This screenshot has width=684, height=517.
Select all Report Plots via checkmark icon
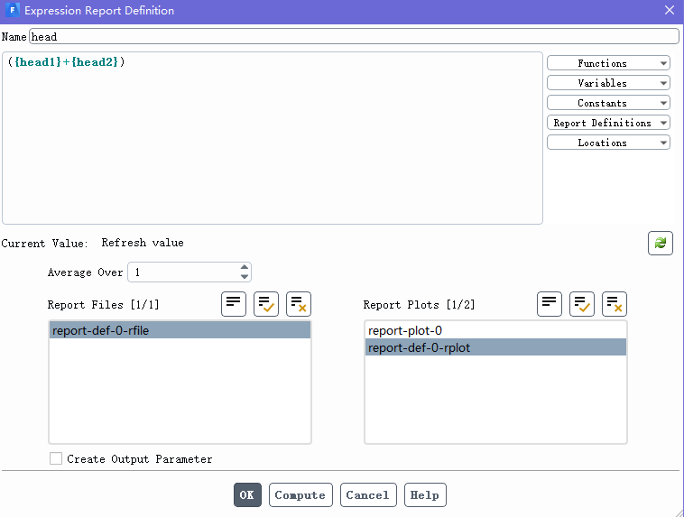coord(582,304)
